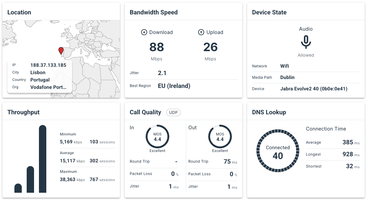The image size is (368, 201).
Task: Click the Call Quality panel heading
Action: 145,112
